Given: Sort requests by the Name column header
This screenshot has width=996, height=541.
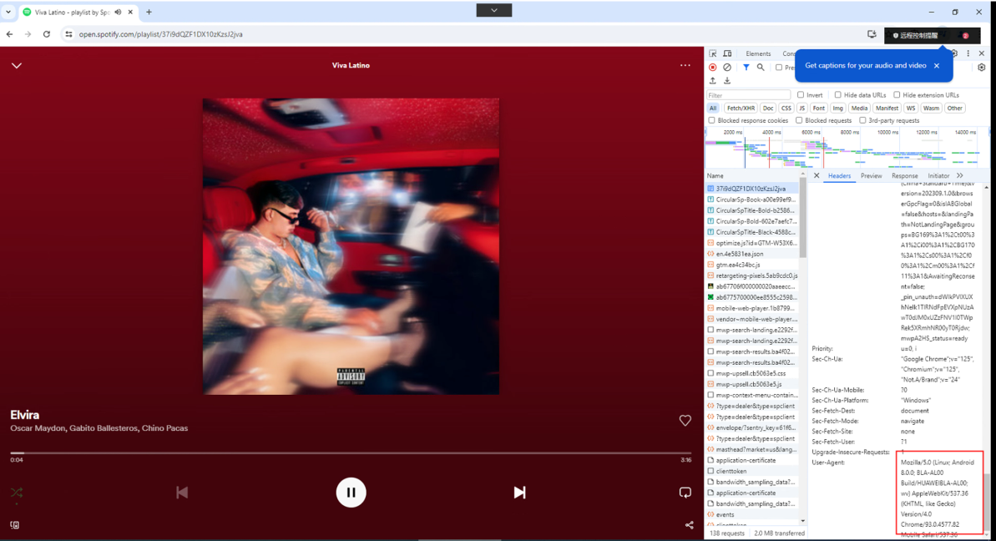Looking at the screenshot, I should (x=752, y=176).
